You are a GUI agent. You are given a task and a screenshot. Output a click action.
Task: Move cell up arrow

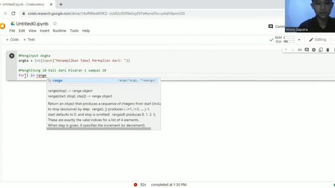pyautogui.click(x=286, y=50)
